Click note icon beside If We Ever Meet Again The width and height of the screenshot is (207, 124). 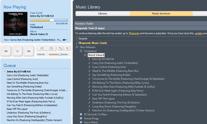click(89, 91)
